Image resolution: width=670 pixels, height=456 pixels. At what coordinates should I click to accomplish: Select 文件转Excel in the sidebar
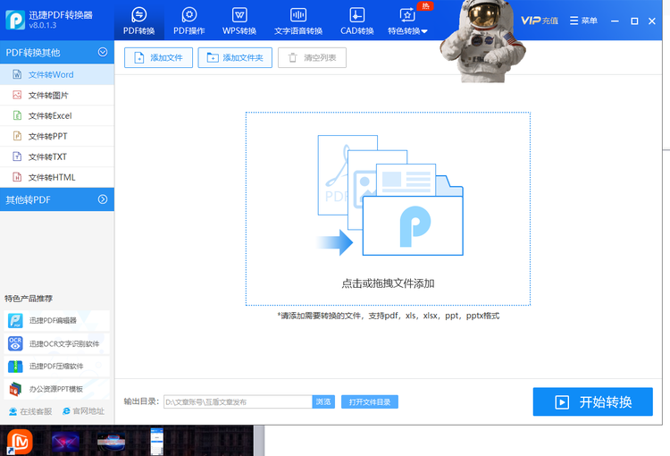pos(57,115)
